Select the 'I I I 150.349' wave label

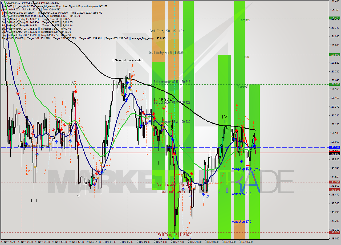163,100
